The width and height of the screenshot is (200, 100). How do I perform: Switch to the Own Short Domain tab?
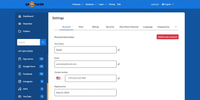pos(129,27)
